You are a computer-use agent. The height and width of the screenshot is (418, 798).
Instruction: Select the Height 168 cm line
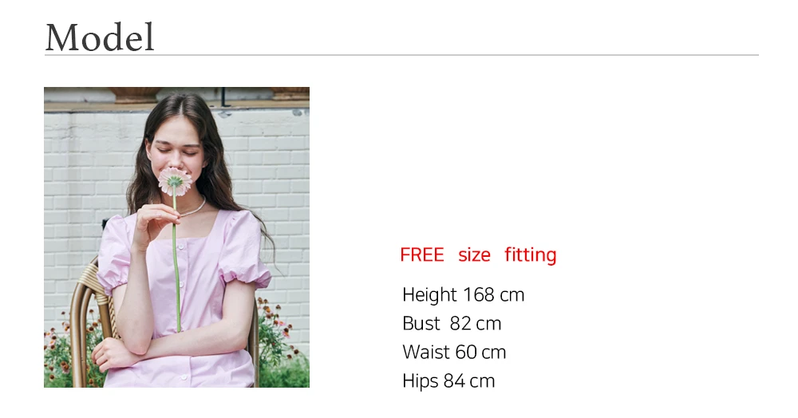coord(463,295)
